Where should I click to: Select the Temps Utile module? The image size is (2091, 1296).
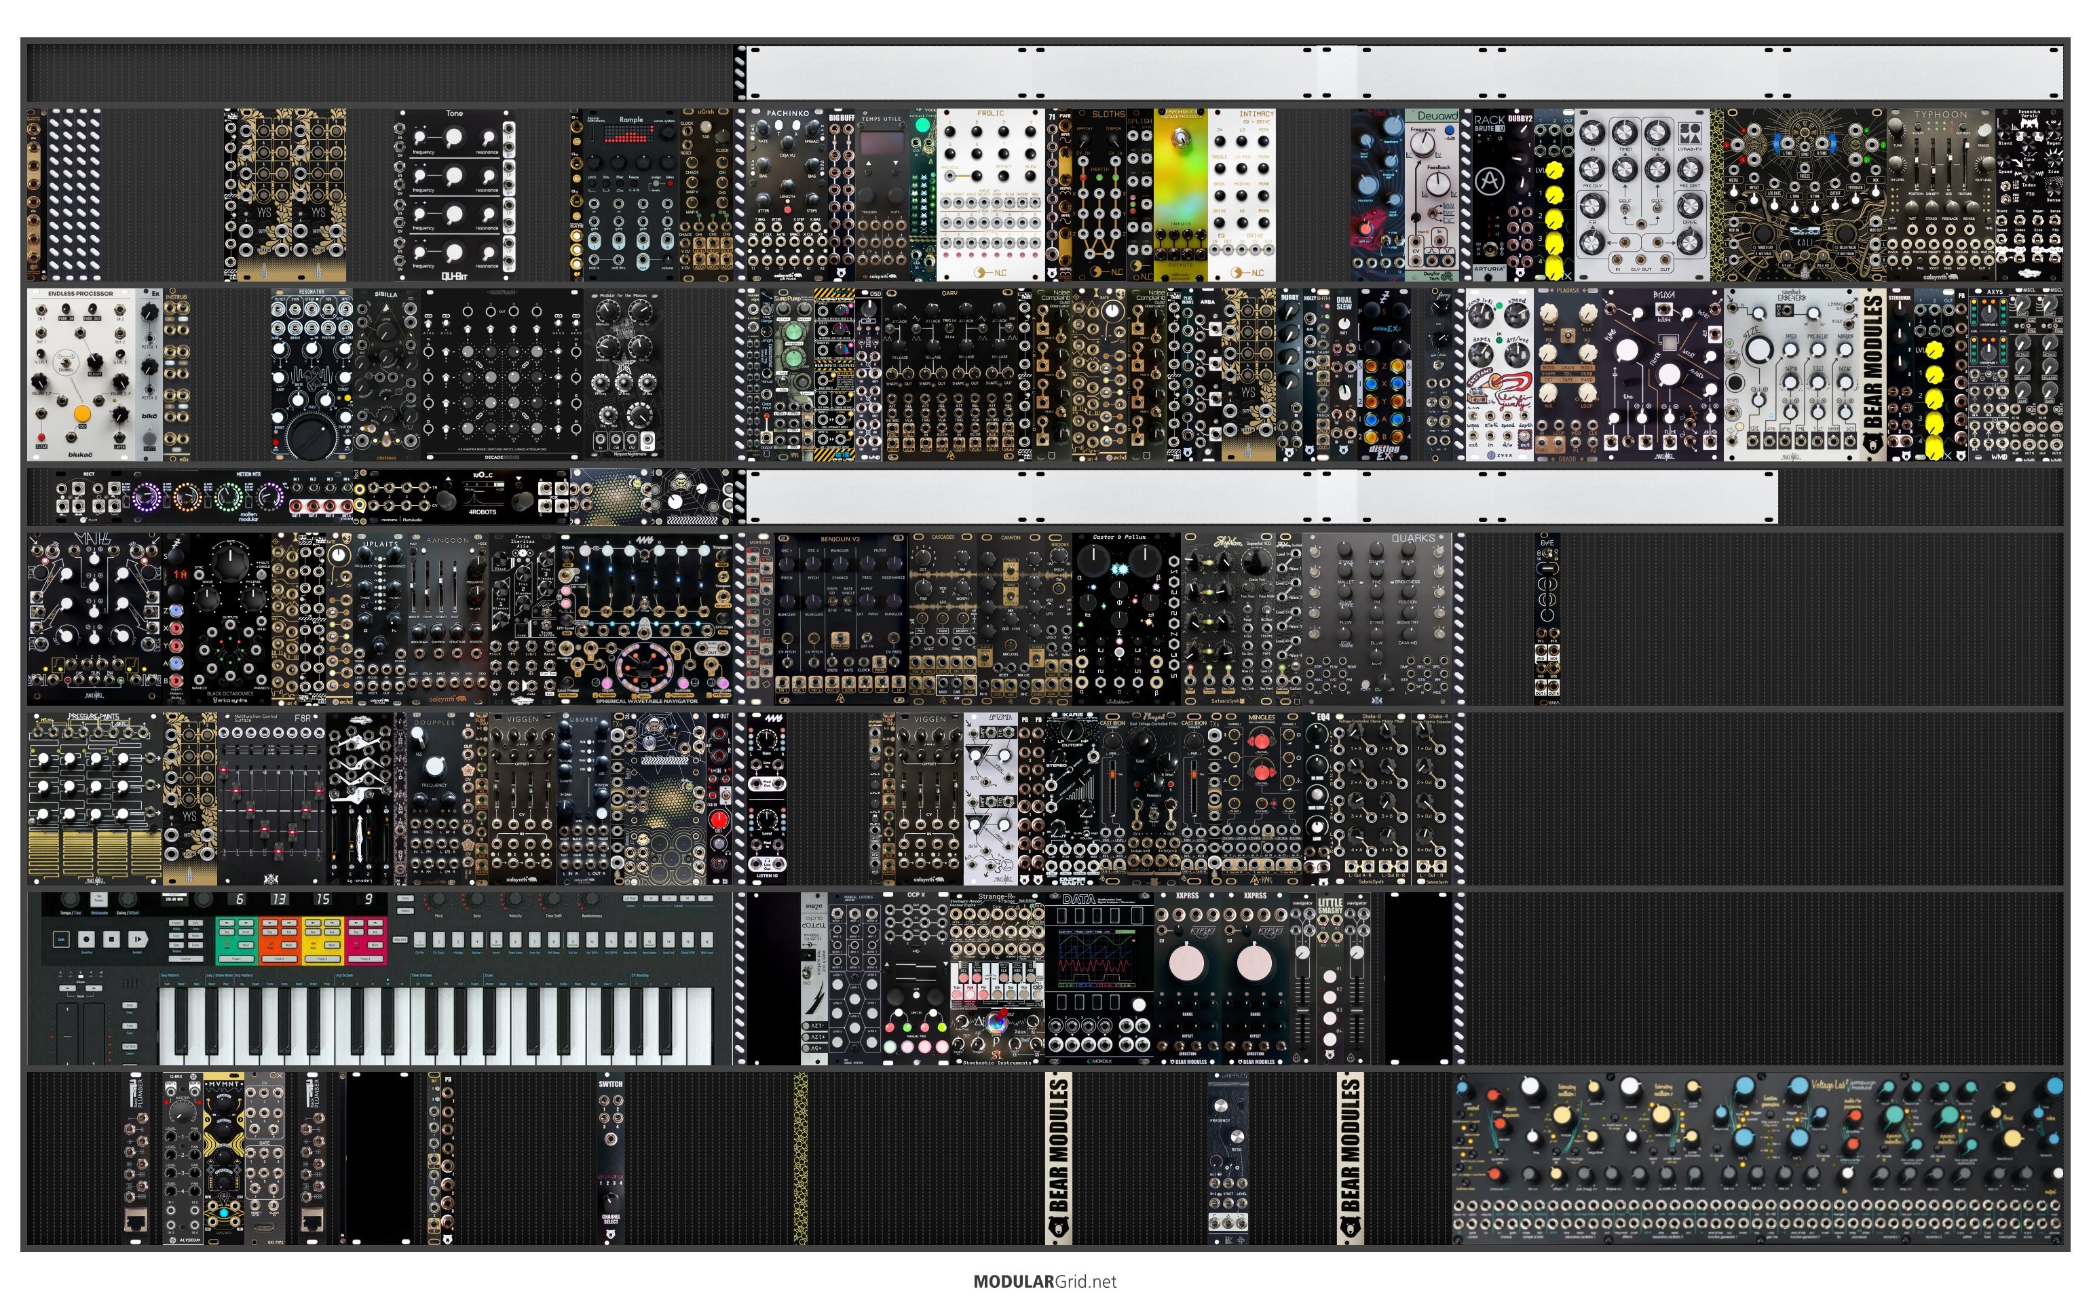pos(882,195)
